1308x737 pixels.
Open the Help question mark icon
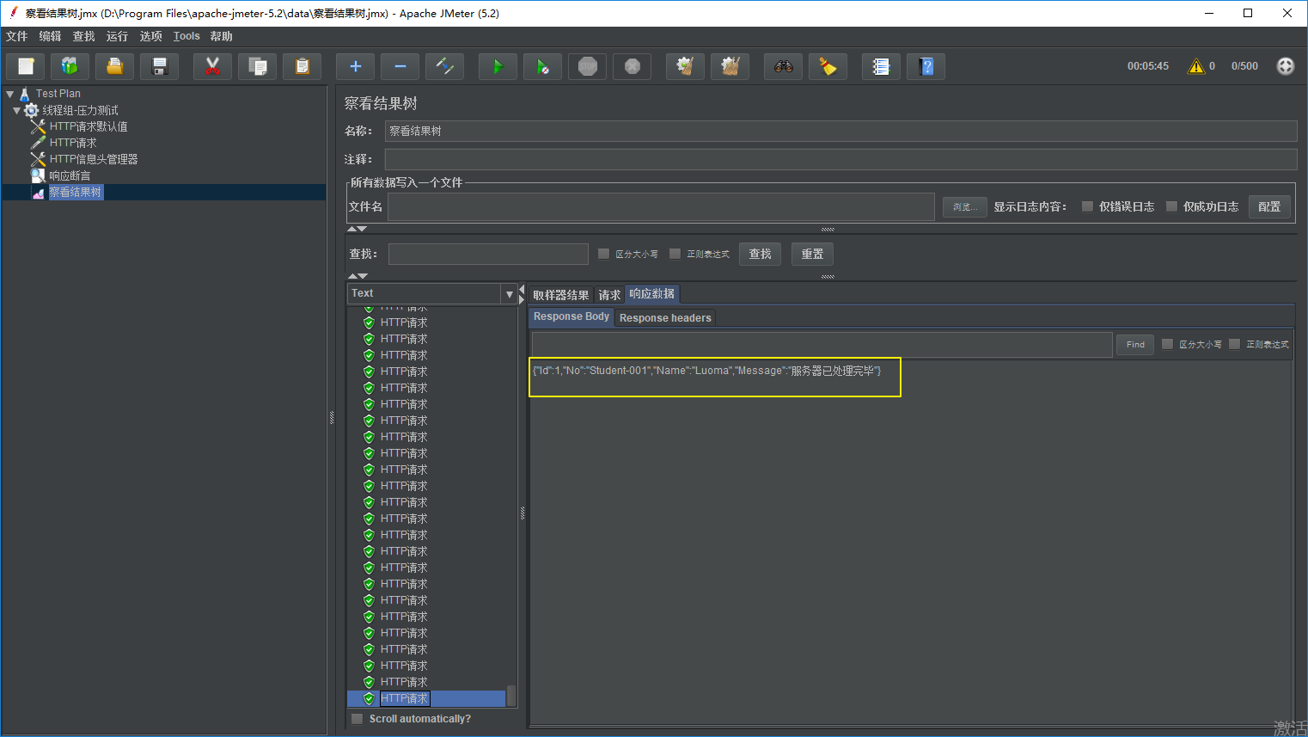click(926, 66)
